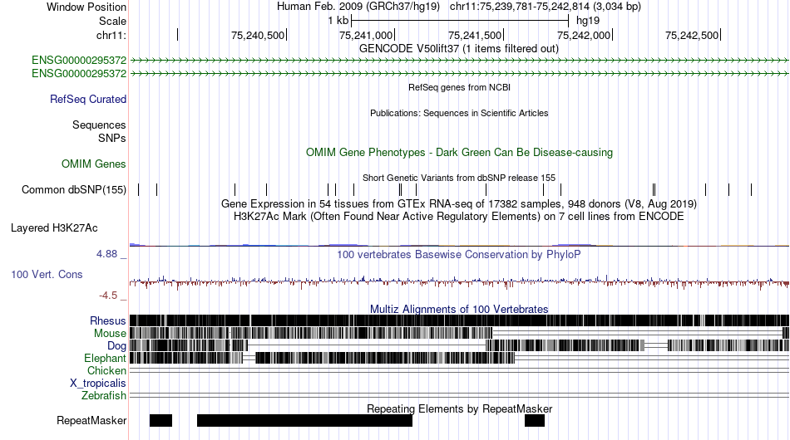Viewport: 790px width, 440px height.
Task: Click the Human Feb. 2009 (GRCh37/hg19) title
Action: click(358, 7)
